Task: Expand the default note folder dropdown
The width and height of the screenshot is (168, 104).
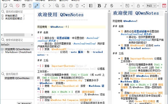Action: pos(17,45)
